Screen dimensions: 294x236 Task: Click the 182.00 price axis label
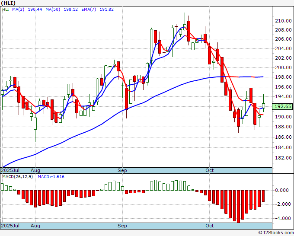coord(283,158)
